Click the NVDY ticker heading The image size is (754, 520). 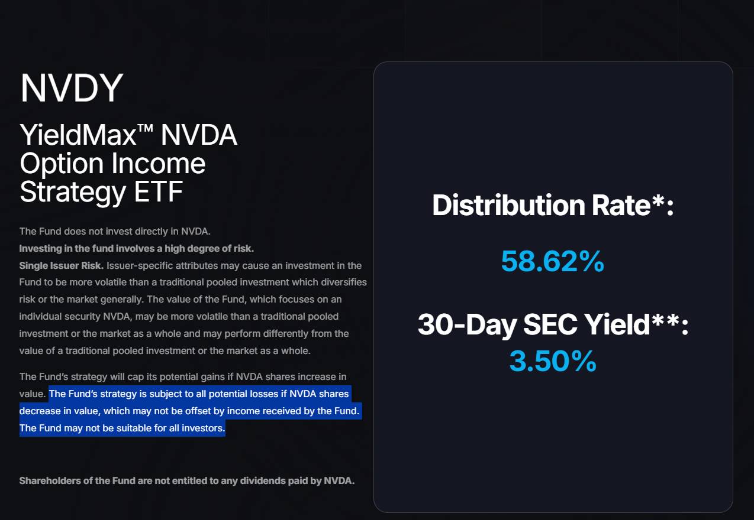point(71,89)
